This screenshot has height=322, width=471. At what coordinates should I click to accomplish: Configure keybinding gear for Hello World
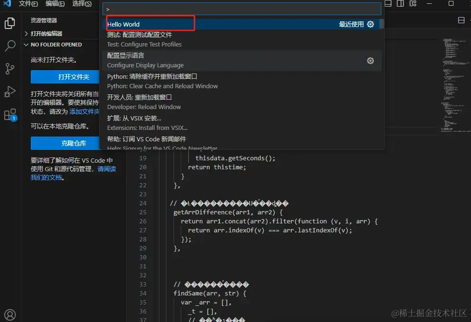click(370, 24)
